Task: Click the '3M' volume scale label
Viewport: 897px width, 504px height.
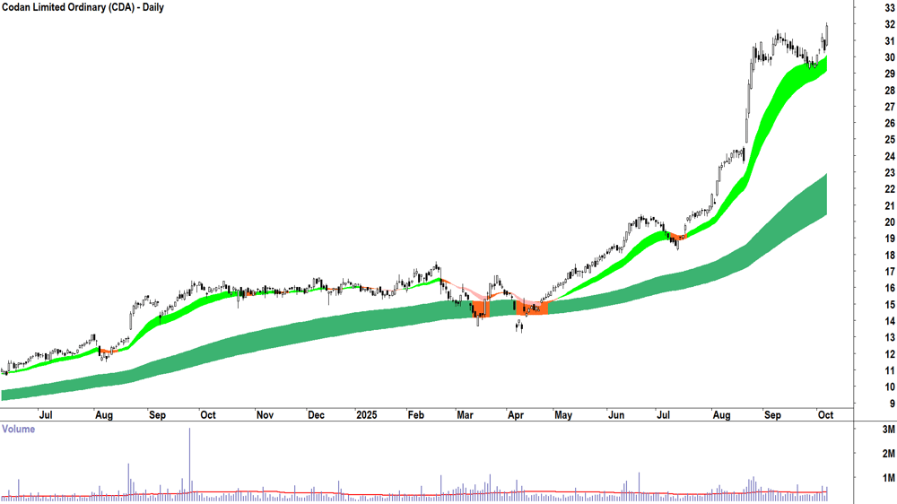Action: point(888,429)
